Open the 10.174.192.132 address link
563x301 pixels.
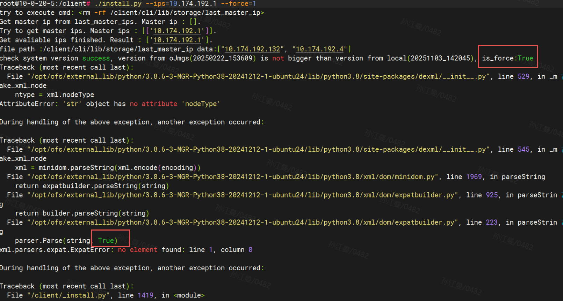point(253,49)
